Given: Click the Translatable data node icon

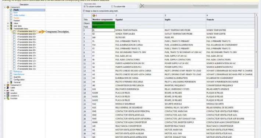Looking at the screenshot, I should tap(11, 29).
